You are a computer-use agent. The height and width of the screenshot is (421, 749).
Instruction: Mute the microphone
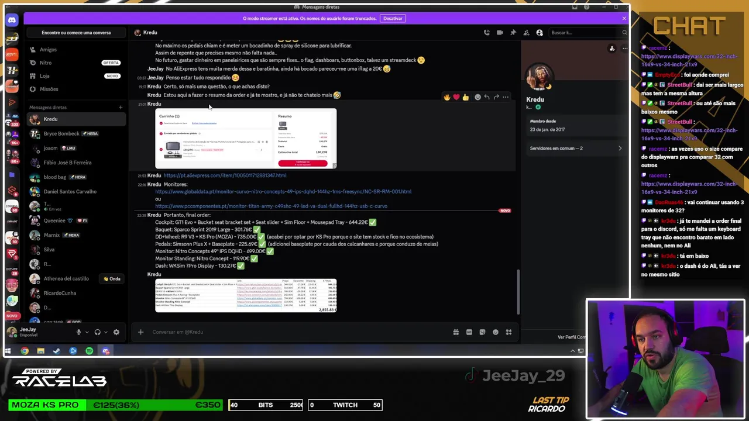coord(78,332)
